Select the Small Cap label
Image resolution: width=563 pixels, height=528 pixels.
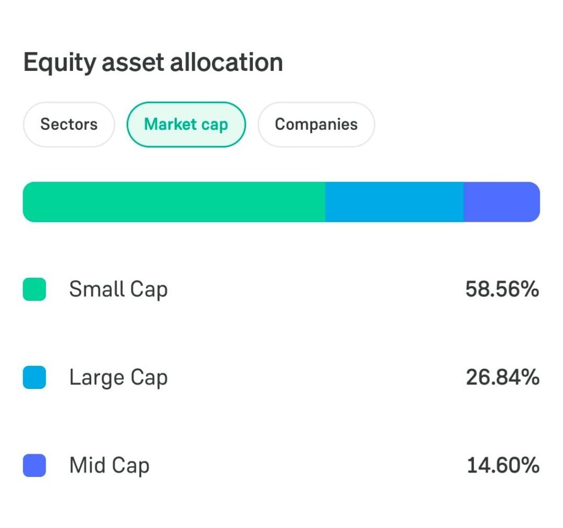click(119, 289)
